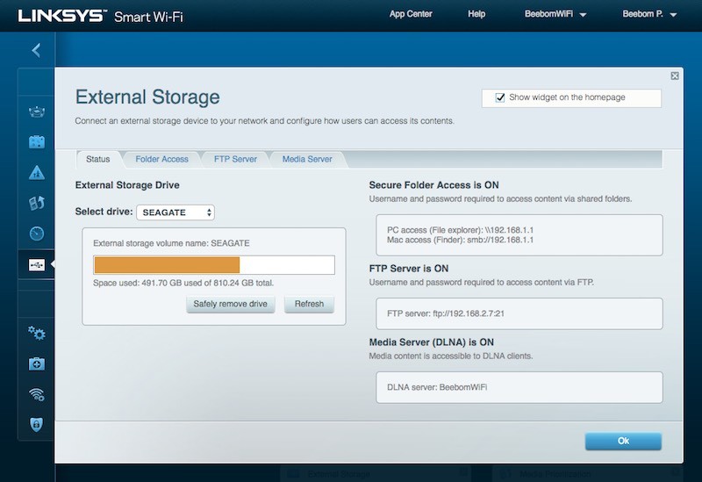Switch to the FTP Server tab
This screenshot has height=482, width=702.
coord(235,160)
